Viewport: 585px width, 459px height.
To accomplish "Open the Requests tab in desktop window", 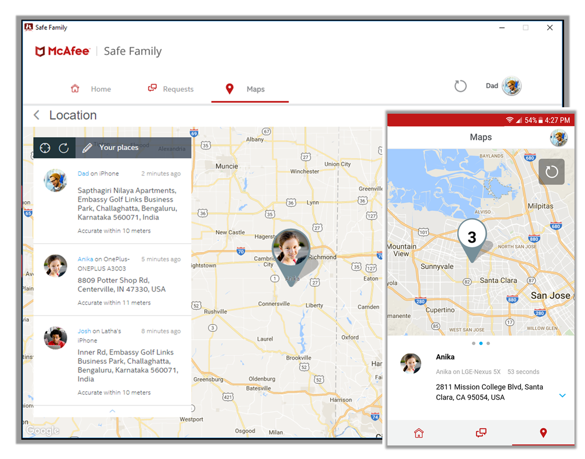I will [171, 88].
